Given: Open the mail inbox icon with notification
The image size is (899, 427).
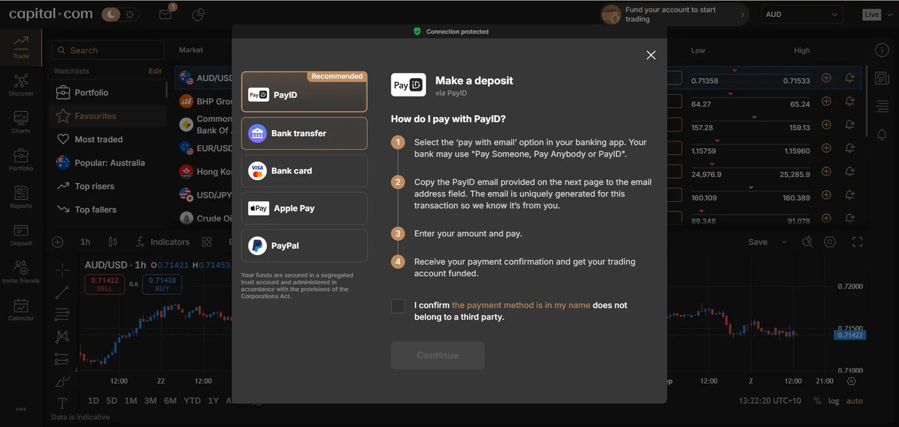Looking at the screenshot, I should point(166,14).
